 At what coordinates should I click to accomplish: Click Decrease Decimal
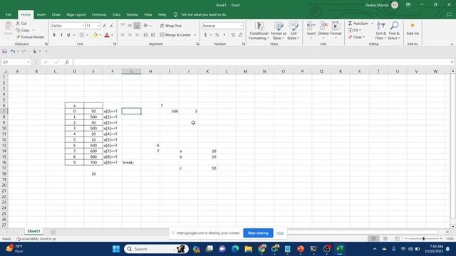[x=240, y=35]
